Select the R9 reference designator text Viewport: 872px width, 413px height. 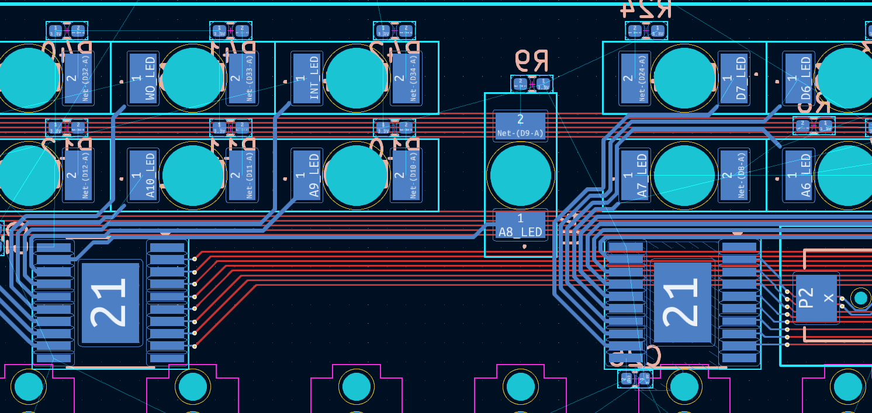coord(531,60)
